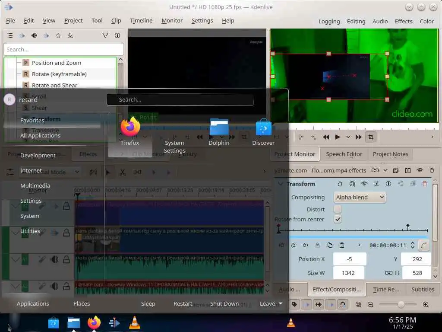442x332 pixels.
Task: Paste keyframe values clipboard icon
Action: tap(342, 245)
